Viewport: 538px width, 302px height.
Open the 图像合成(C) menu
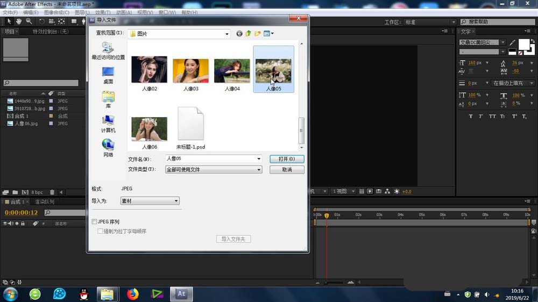point(56,12)
